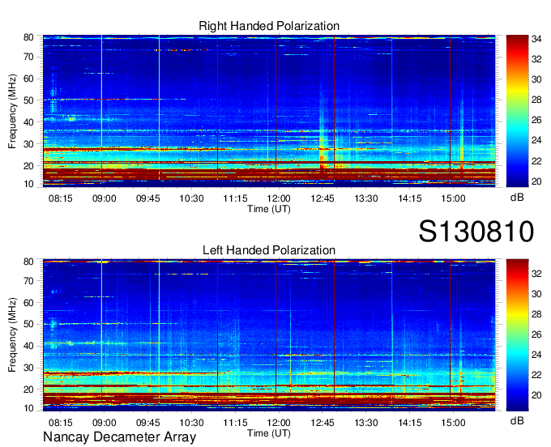Click the 30 value on lower color bar

(536, 294)
